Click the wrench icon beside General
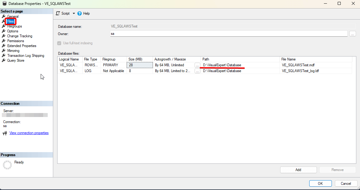Image resolution: width=360 pixels, height=190 pixels. [x=3, y=16]
